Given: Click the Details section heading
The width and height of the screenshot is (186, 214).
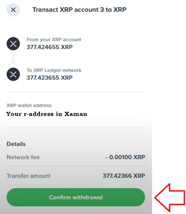Looking at the screenshot, I should [x=16, y=144].
